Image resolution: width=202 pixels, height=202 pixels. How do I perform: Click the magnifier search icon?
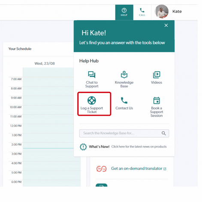(164, 133)
